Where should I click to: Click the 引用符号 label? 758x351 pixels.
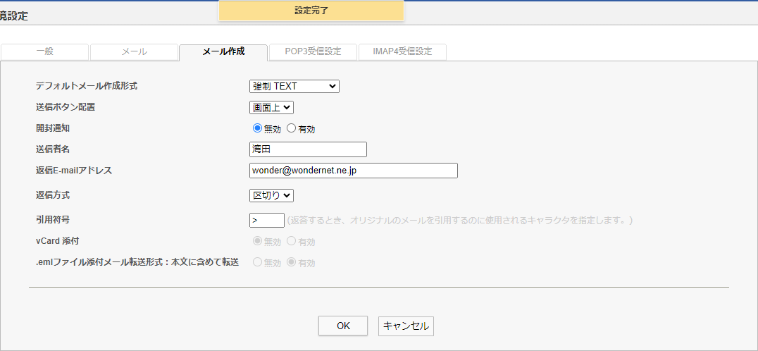click(53, 219)
